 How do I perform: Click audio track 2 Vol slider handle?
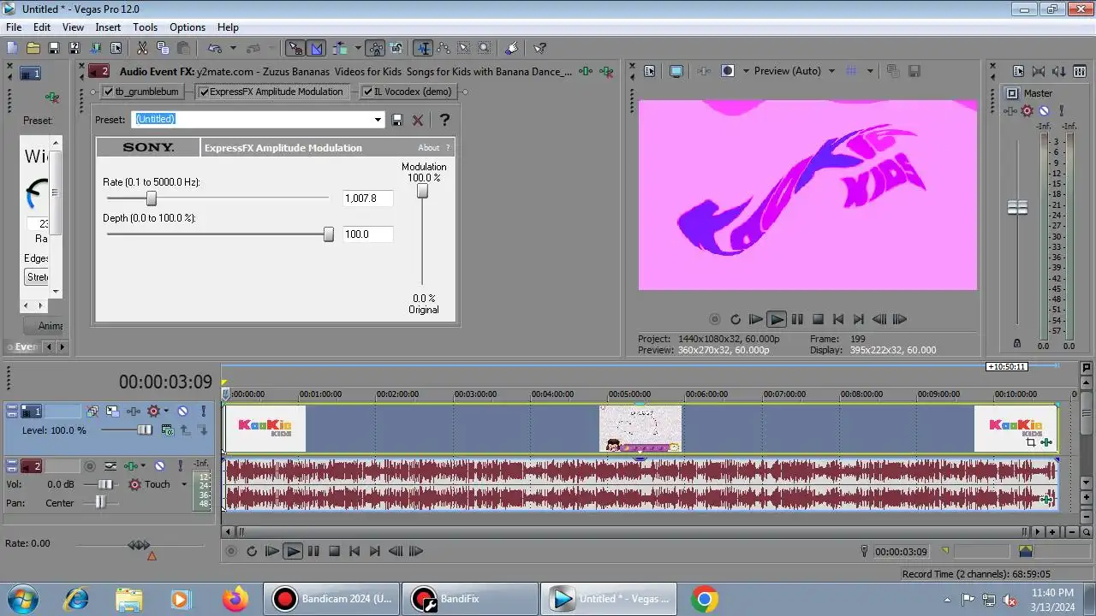point(104,484)
